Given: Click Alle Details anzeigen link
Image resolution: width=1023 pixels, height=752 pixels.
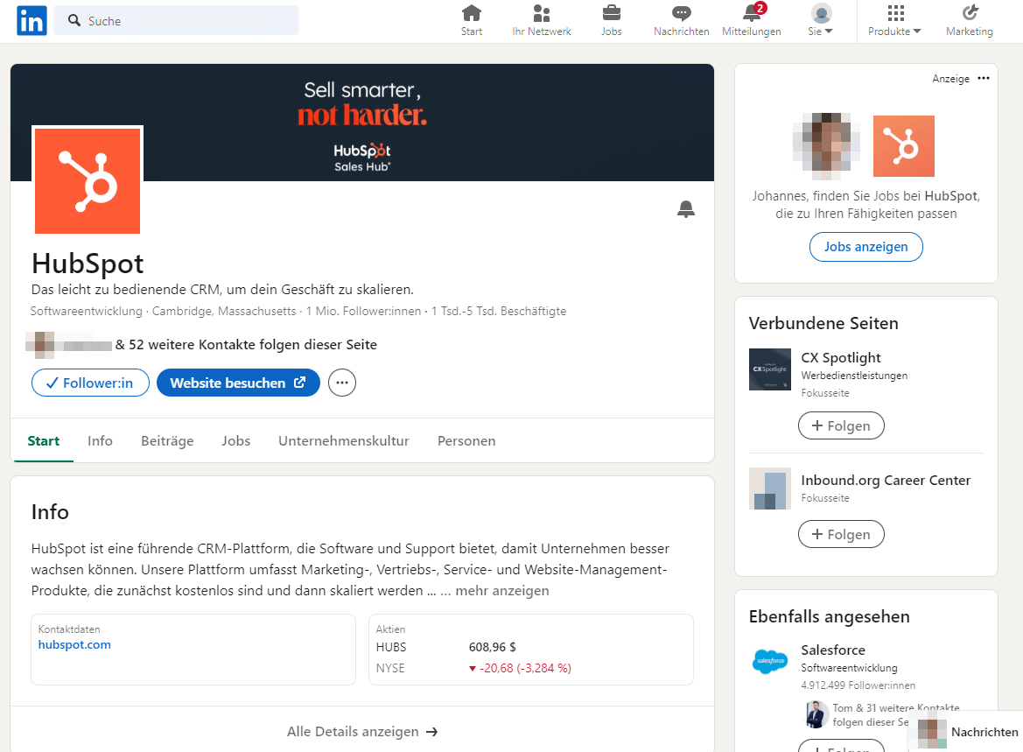Looking at the screenshot, I should [362, 732].
